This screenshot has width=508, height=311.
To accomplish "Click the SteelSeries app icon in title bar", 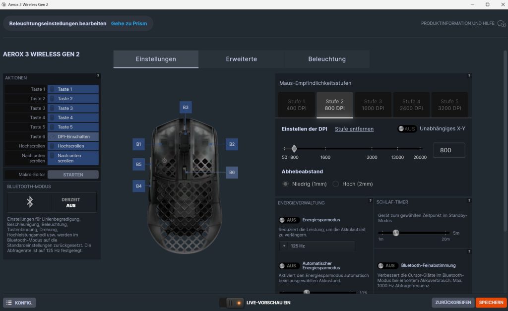I will tap(4, 4).
